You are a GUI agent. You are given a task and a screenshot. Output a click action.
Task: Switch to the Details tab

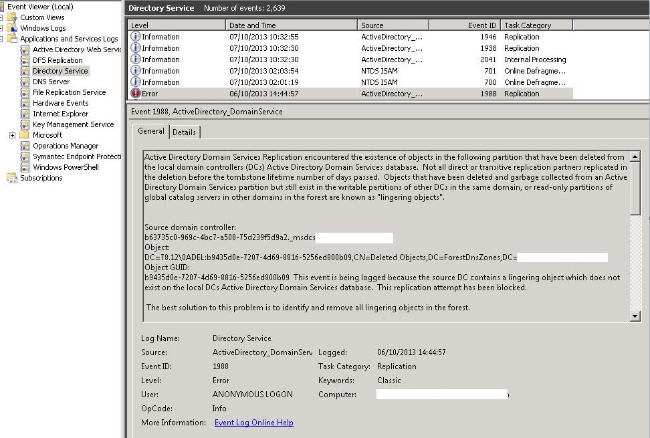(185, 132)
